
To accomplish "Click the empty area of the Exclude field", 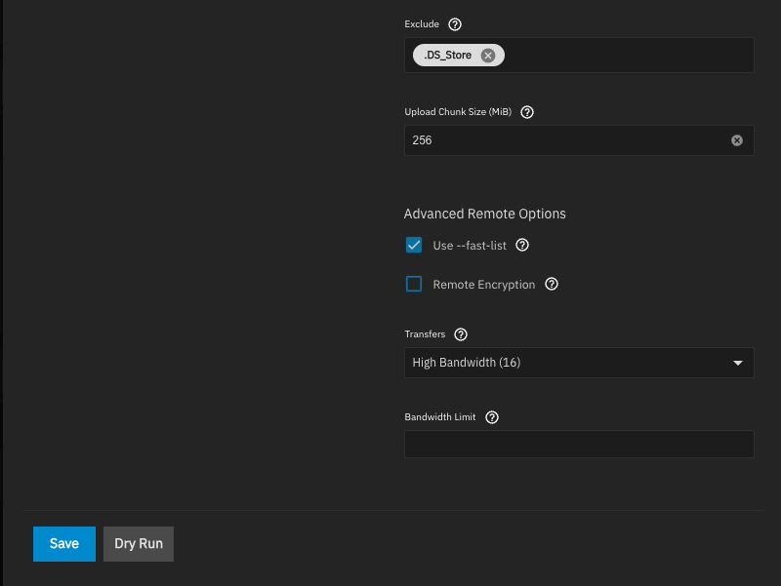I will coord(625,56).
